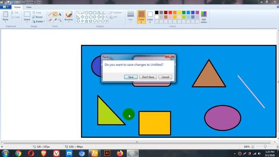
Task: Choose the Cloud callout shape
Action: point(103,21)
